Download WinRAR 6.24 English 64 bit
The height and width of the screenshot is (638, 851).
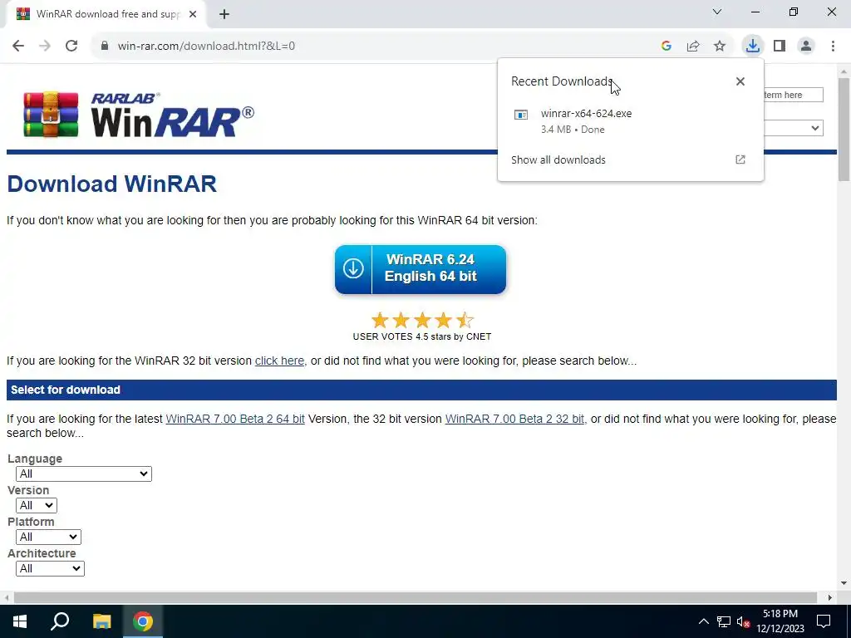420,269
